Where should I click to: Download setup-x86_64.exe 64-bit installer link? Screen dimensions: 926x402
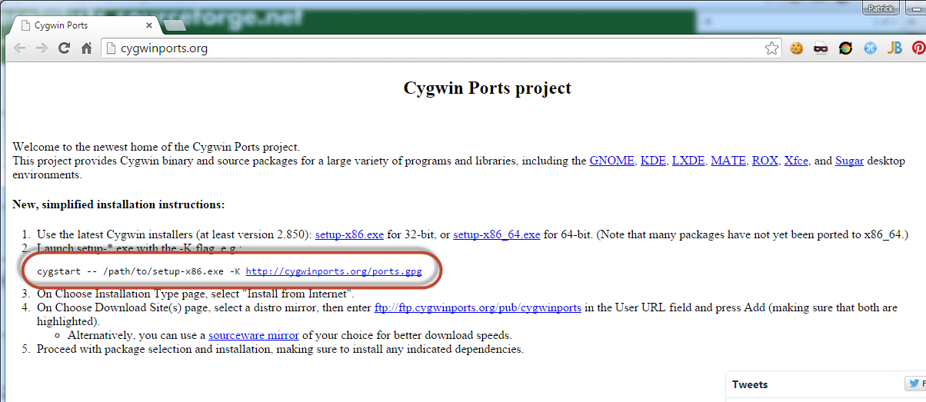pyautogui.click(x=497, y=234)
